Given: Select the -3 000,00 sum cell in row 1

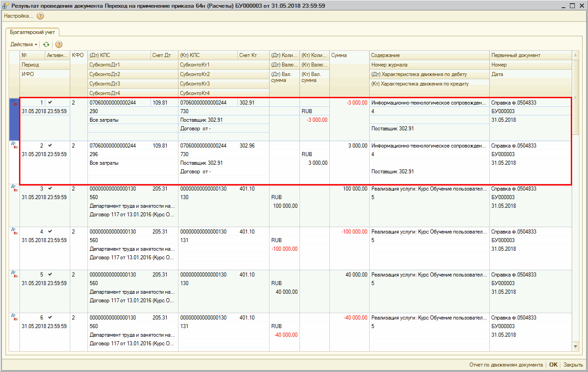Looking at the screenshot, I should pyautogui.click(x=349, y=103).
